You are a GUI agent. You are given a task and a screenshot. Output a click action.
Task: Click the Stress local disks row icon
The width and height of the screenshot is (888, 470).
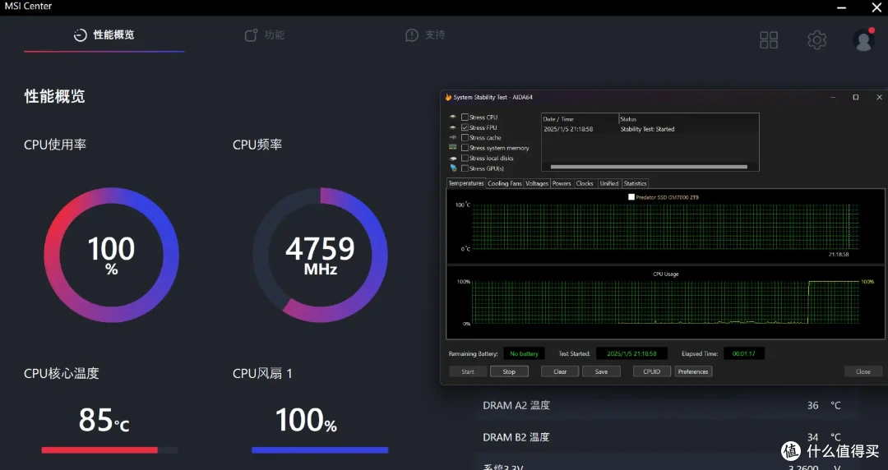coord(452,158)
